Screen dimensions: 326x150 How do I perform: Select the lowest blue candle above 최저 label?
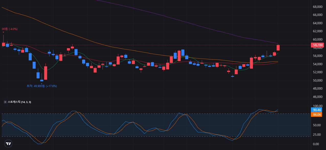click(x=42, y=80)
